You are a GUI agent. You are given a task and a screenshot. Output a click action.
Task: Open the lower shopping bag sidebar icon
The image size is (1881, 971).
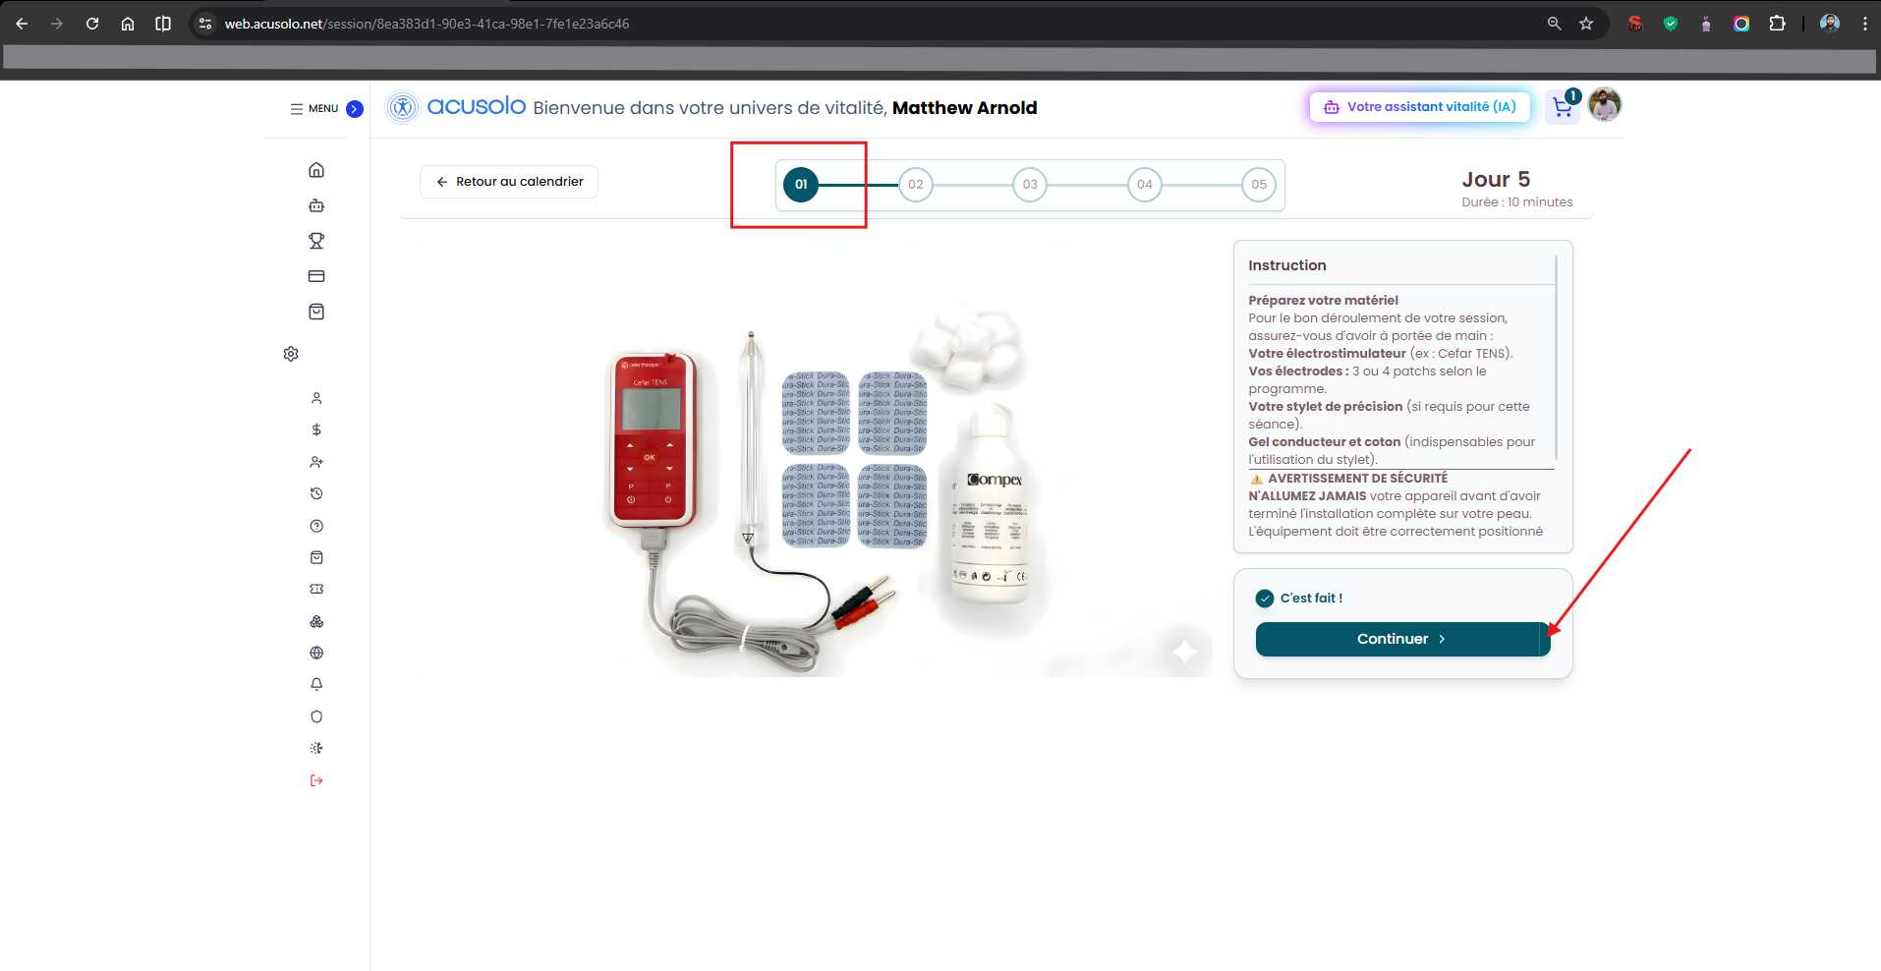tap(316, 557)
